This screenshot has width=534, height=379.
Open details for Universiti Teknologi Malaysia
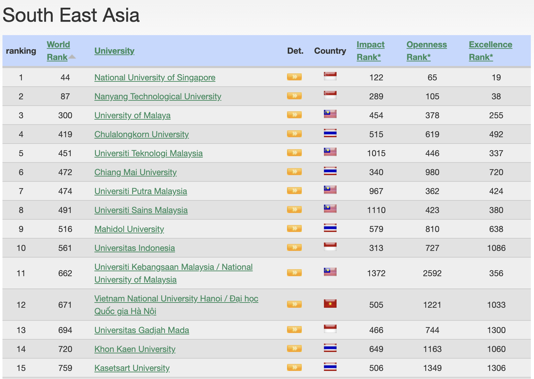[294, 153]
